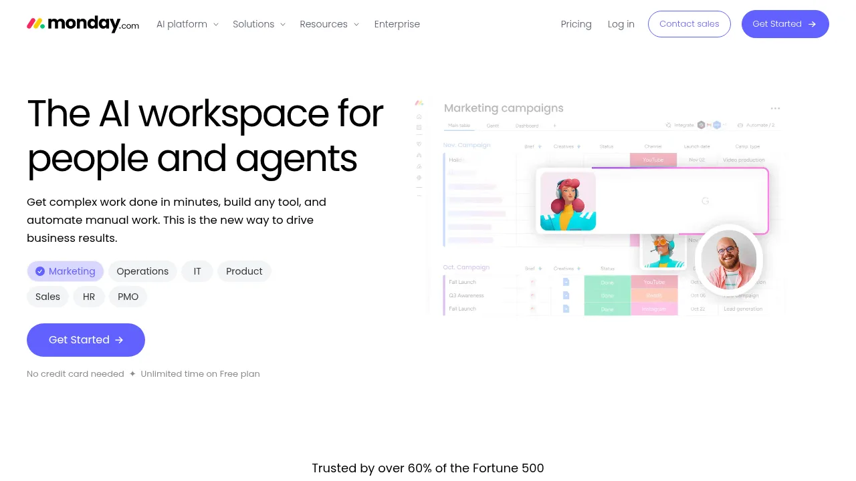The width and height of the screenshot is (856, 481).
Task: Open the Gantt tab in the board preview
Action: tap(493, 126)
